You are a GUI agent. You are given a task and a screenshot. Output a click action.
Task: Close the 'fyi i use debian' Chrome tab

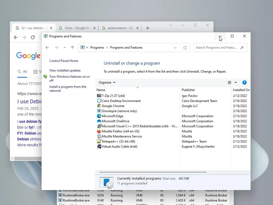pos(51,28)
